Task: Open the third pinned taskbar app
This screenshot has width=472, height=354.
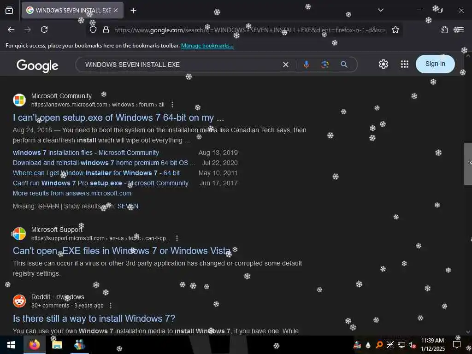Action: pos(79,345)
